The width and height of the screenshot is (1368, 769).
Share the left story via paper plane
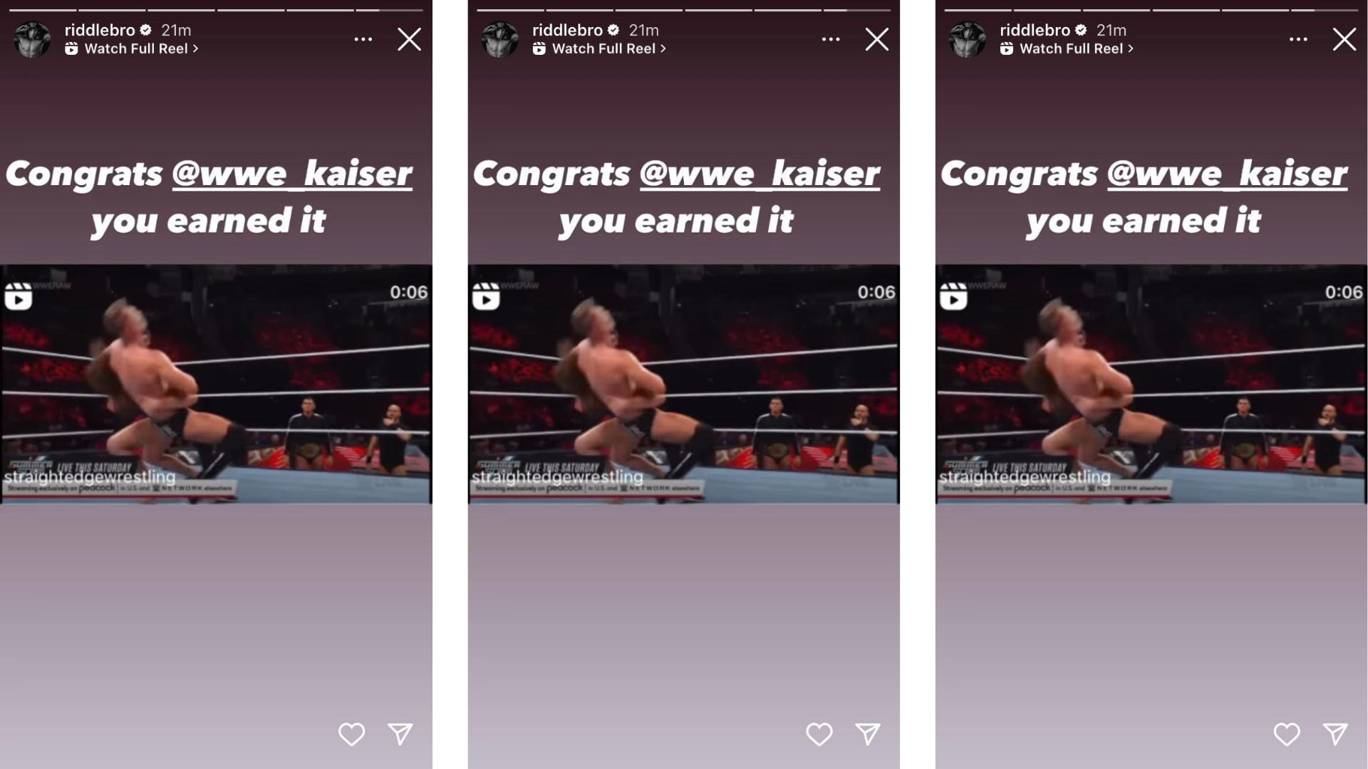point(400,734)
